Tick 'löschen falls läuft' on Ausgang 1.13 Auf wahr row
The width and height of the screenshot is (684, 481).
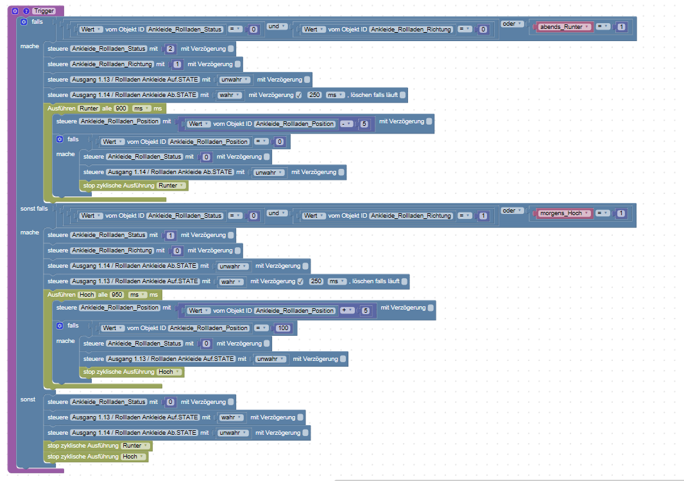pyautogui.click(x=404, y=281)
